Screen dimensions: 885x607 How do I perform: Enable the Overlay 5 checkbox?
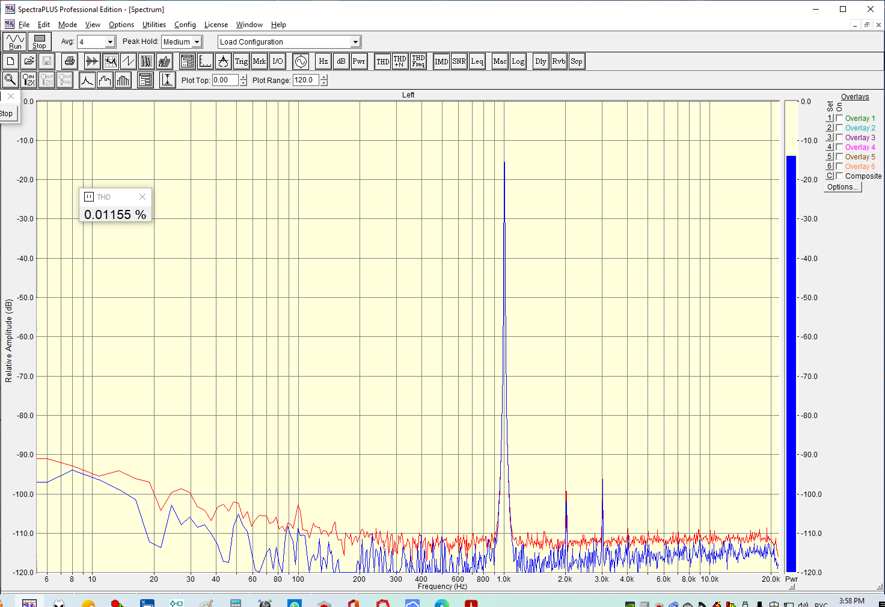tap(839, 156)
